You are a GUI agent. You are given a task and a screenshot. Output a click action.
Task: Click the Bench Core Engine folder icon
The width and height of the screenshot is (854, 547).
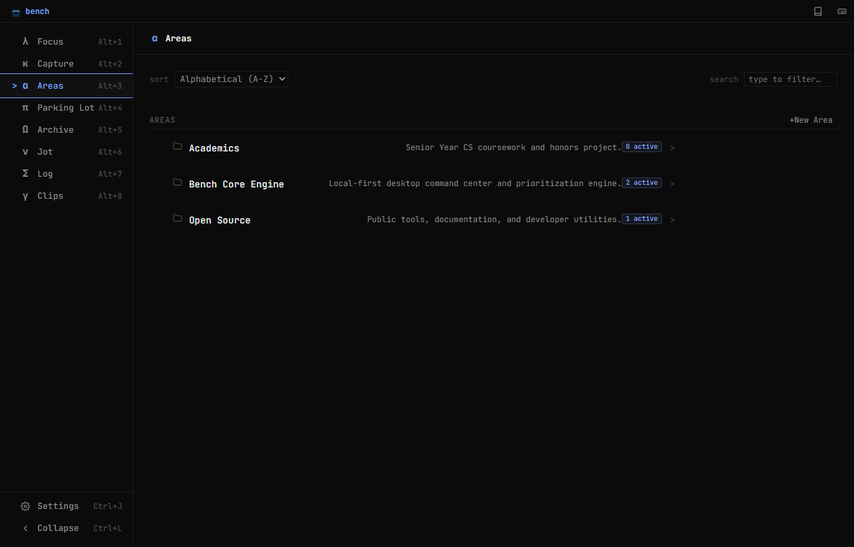[177, 182]
